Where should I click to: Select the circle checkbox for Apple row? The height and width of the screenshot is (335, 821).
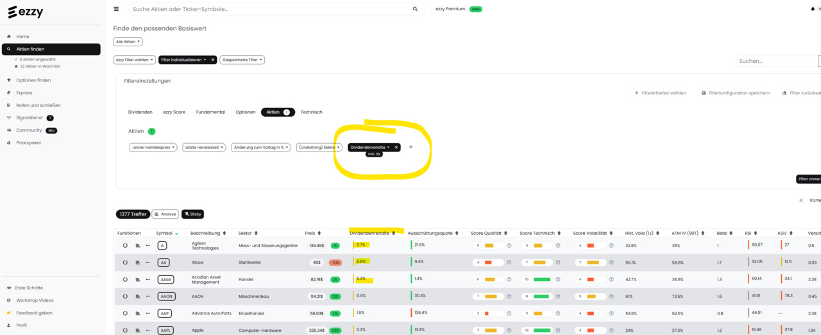coord(125,330)
